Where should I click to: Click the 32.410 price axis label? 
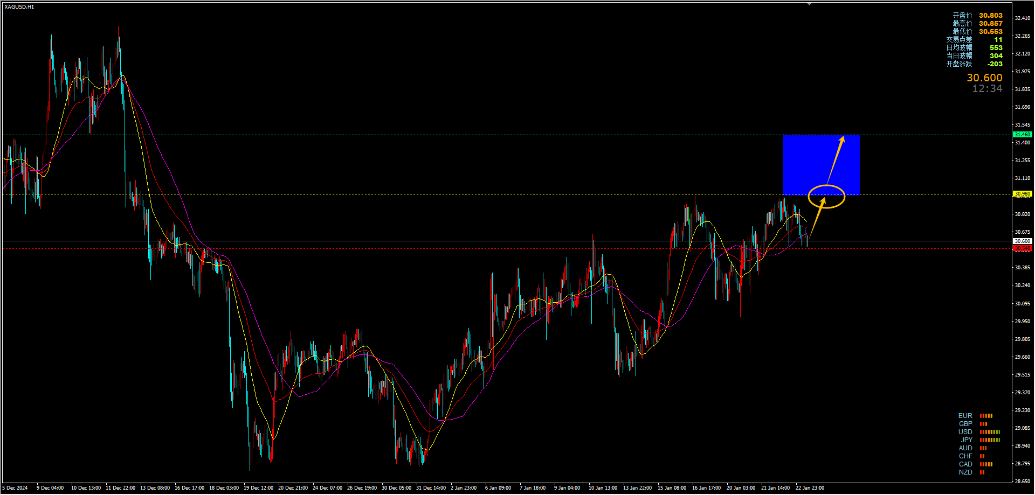click(1023, 18)
